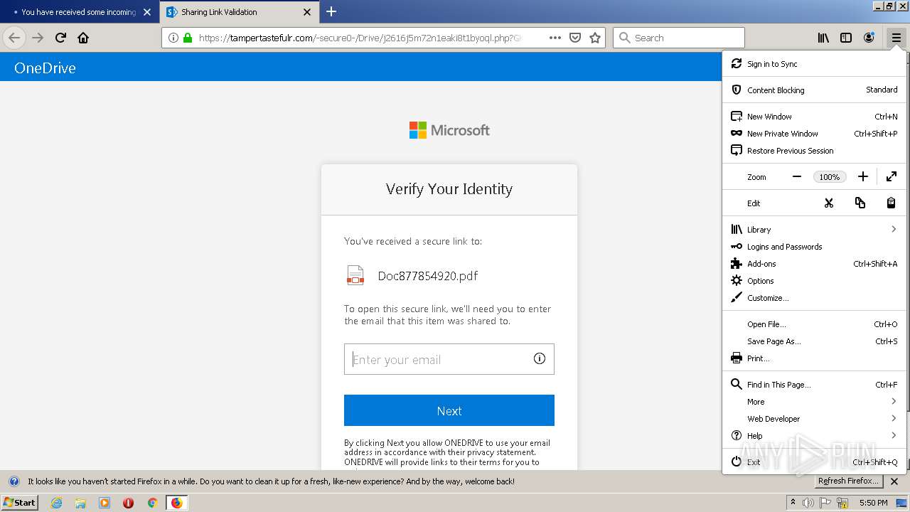Close the hamburger application menu
910x512 pixels.
click(896, 38)
